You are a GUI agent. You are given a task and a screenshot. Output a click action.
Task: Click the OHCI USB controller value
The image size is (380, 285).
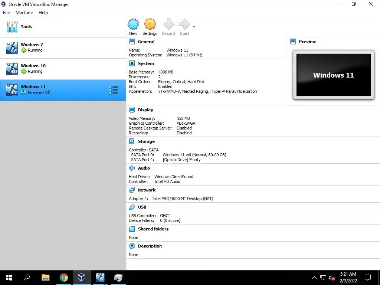[165, 216]
